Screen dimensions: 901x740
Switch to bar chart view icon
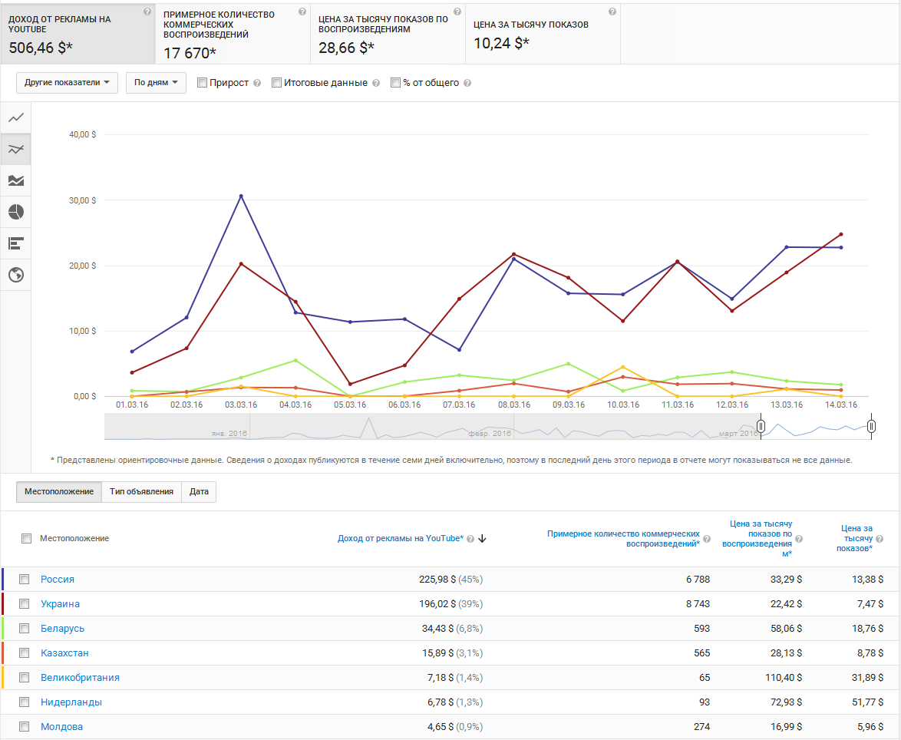[x=16, y=243]
